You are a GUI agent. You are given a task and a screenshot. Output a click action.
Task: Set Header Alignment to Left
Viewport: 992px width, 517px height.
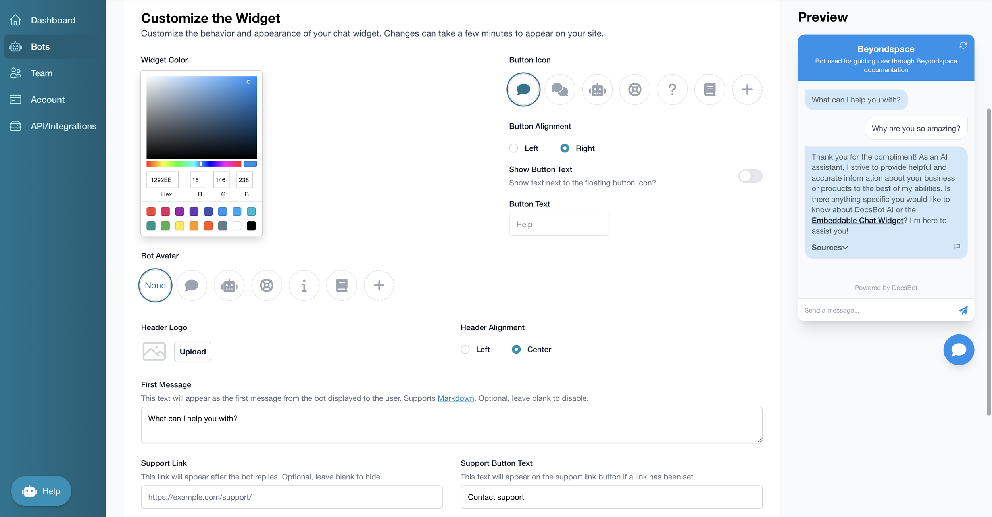click(465, 350)
